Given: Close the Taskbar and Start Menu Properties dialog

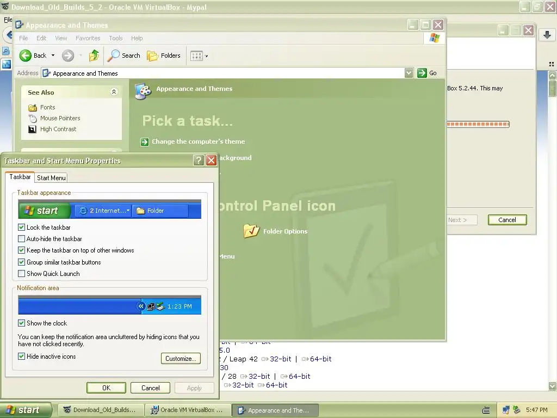Looking at the screenshot, I should 212,161.
